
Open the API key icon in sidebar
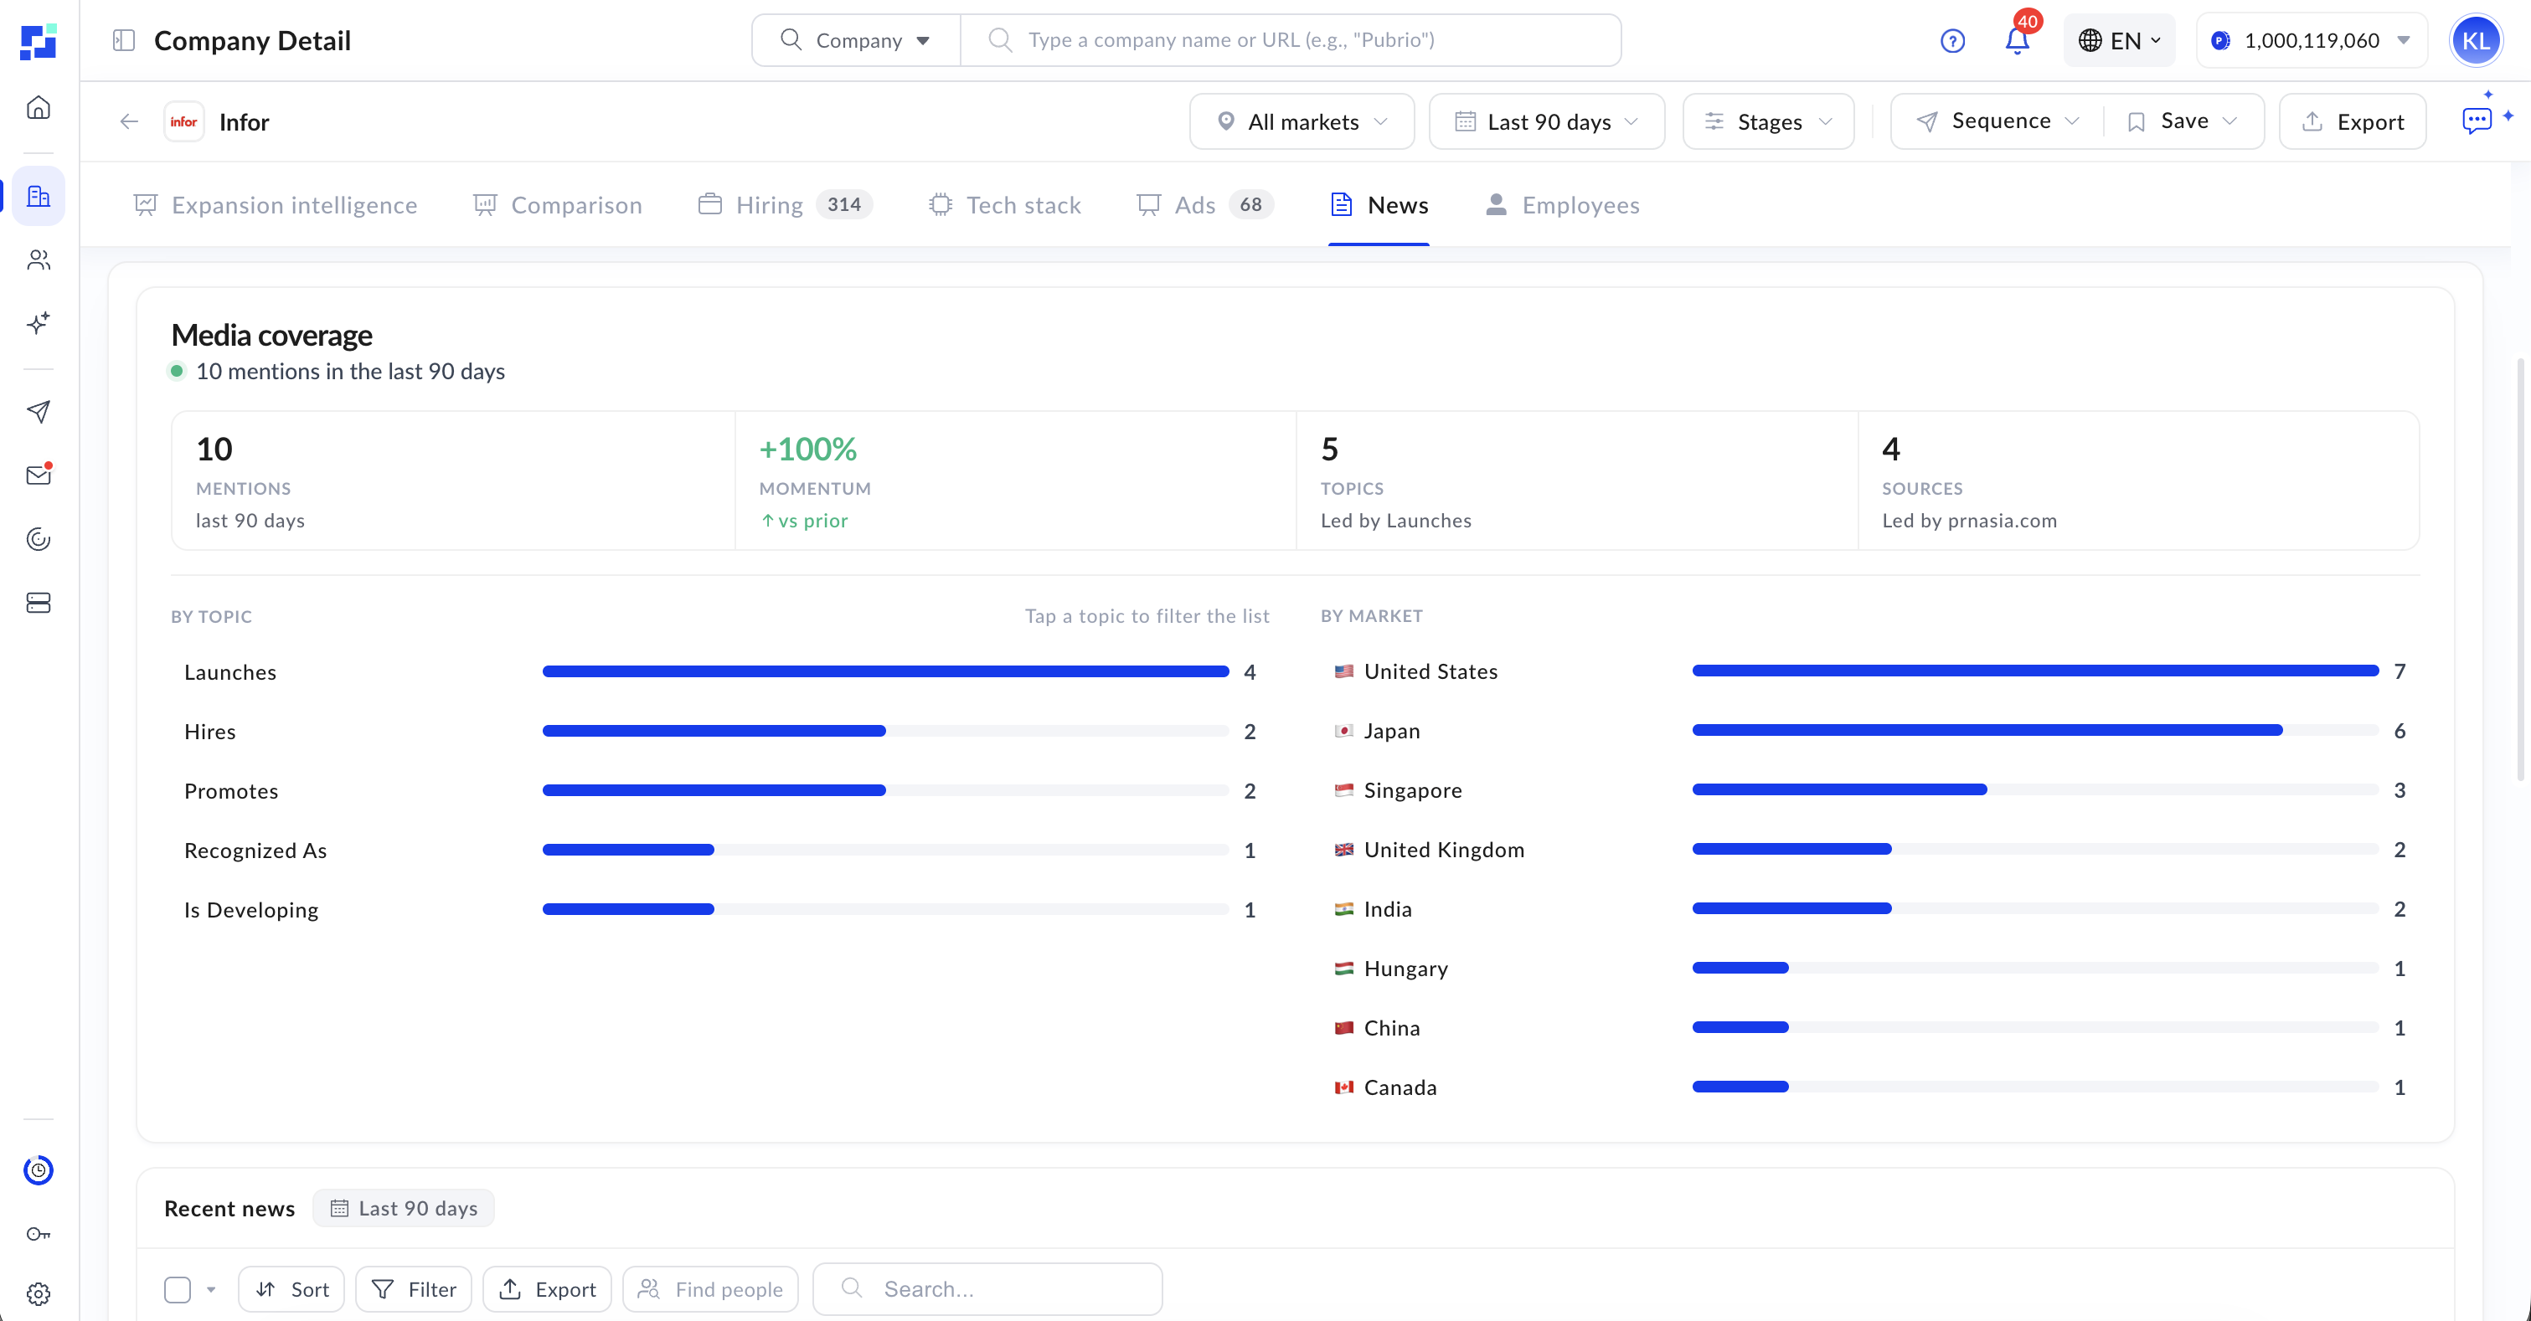(x=39, y=1234)
